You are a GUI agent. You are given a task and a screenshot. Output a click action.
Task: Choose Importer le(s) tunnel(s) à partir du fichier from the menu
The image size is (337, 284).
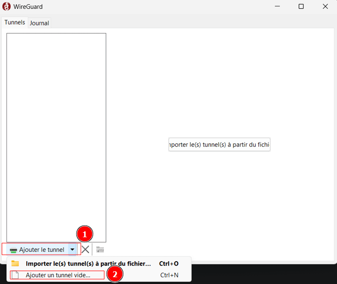[x=88, y=264]
